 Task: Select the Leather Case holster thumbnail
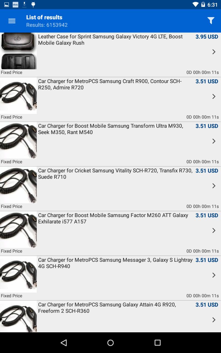click(18, 51)
